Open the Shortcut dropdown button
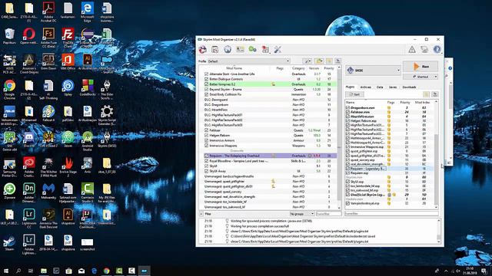The height and width of the screenshot is (276, 492). [421, 77]
